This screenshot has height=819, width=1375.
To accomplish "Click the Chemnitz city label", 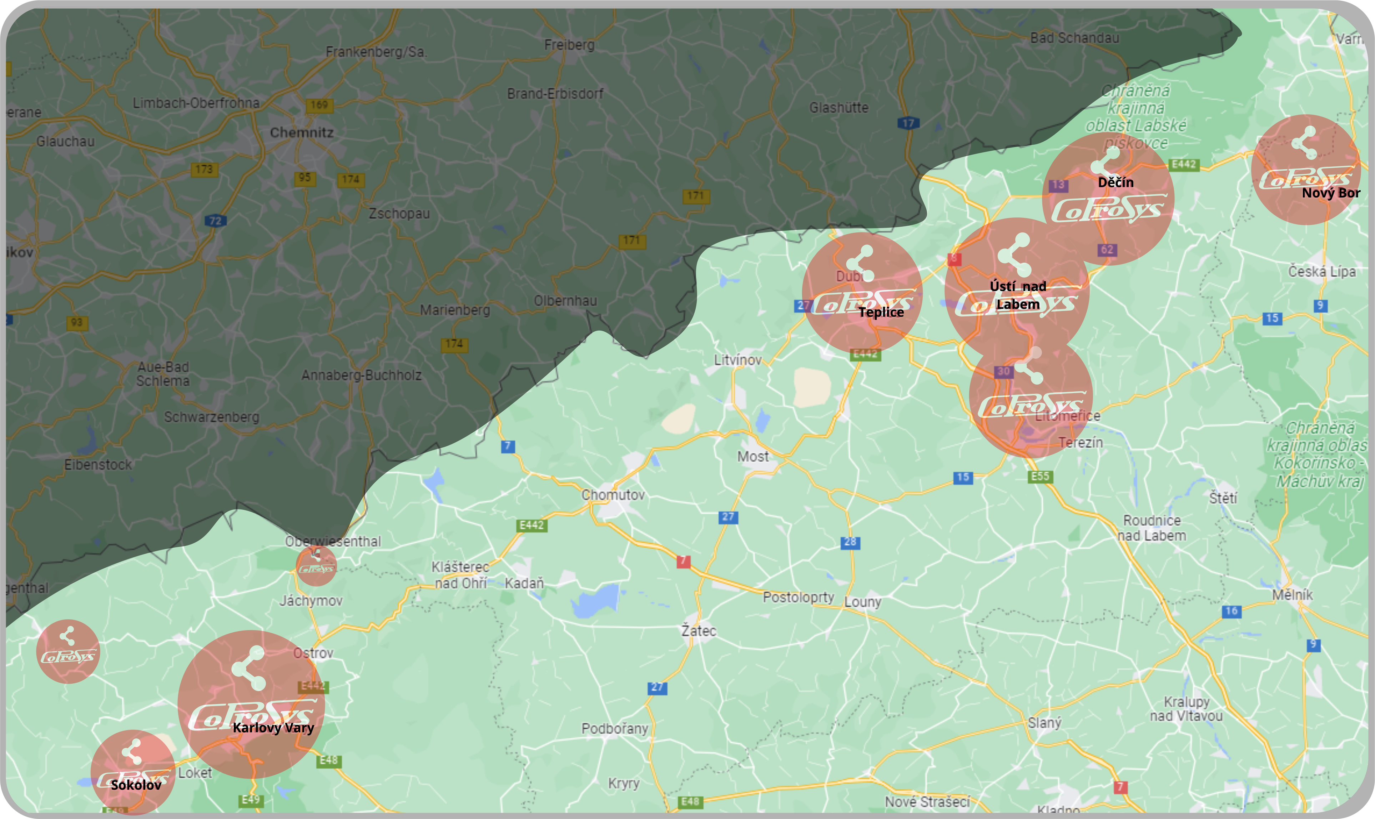I will tap(302, 132).
